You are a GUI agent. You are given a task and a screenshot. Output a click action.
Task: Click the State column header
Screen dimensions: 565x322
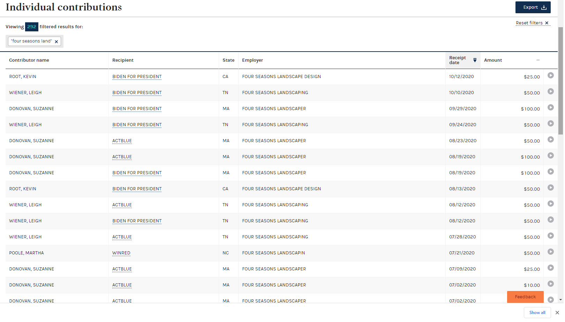pos(228,60)
